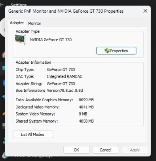Click '0 MB' system video memory value
The image size is (156, 161).
point(83,114)
